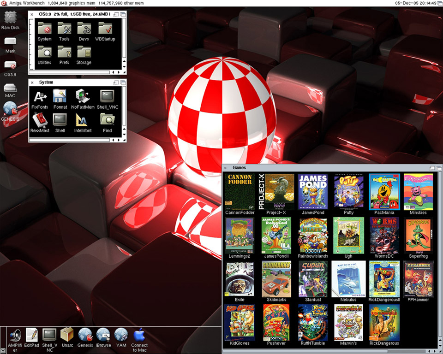Image resolution: width=443 pixels, height=354 pixels.
Task: Select the Shell icon in System window
Action: (60, 120)
